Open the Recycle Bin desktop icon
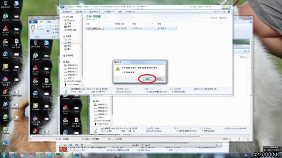 (6, 5)
